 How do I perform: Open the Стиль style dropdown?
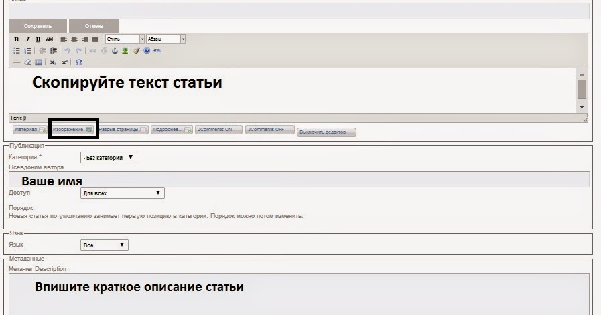click(125, 39)
